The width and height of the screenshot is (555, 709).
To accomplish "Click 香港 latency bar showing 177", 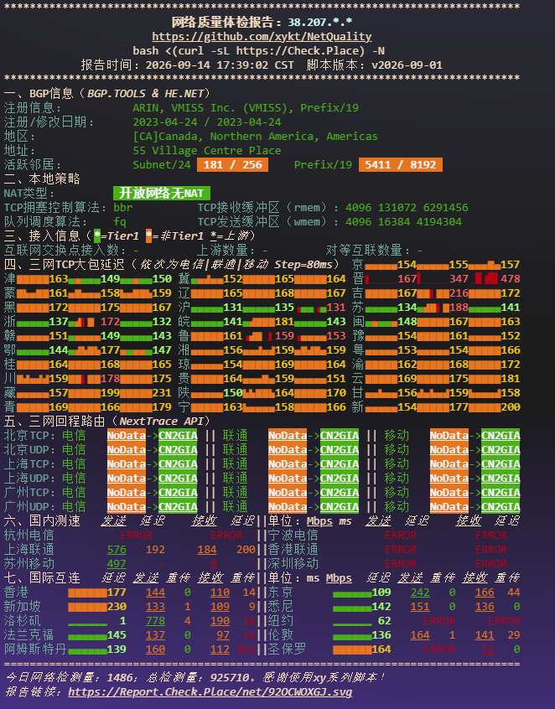I will (x=97, y=593).
